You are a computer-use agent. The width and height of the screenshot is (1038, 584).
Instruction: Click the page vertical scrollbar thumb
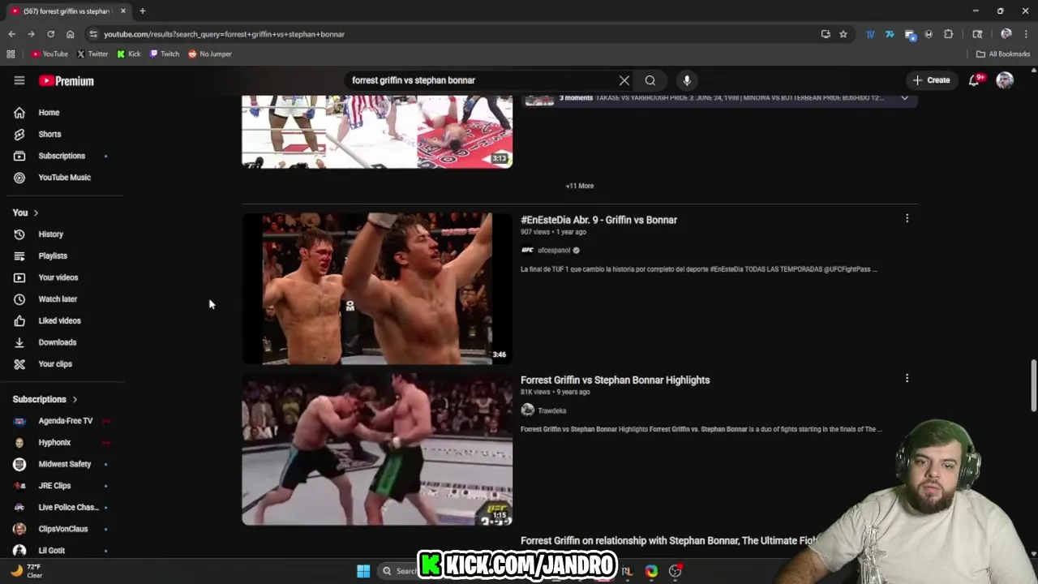1033,387
